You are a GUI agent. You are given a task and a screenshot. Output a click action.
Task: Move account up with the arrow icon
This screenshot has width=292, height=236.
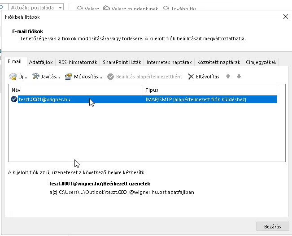[x=228, y=77]
